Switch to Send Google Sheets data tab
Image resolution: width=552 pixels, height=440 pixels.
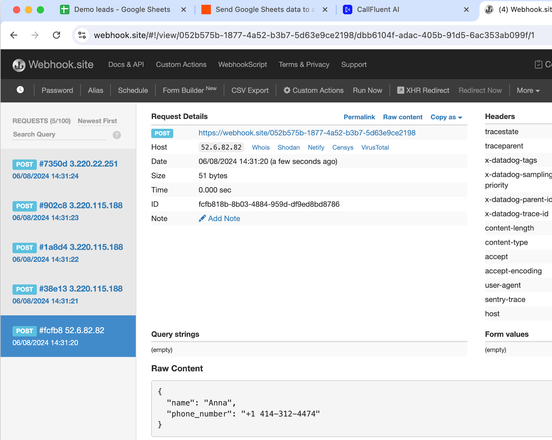(x=265, y=10)
